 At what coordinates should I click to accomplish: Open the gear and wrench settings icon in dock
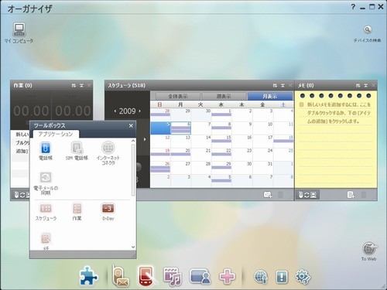(303, 277)
